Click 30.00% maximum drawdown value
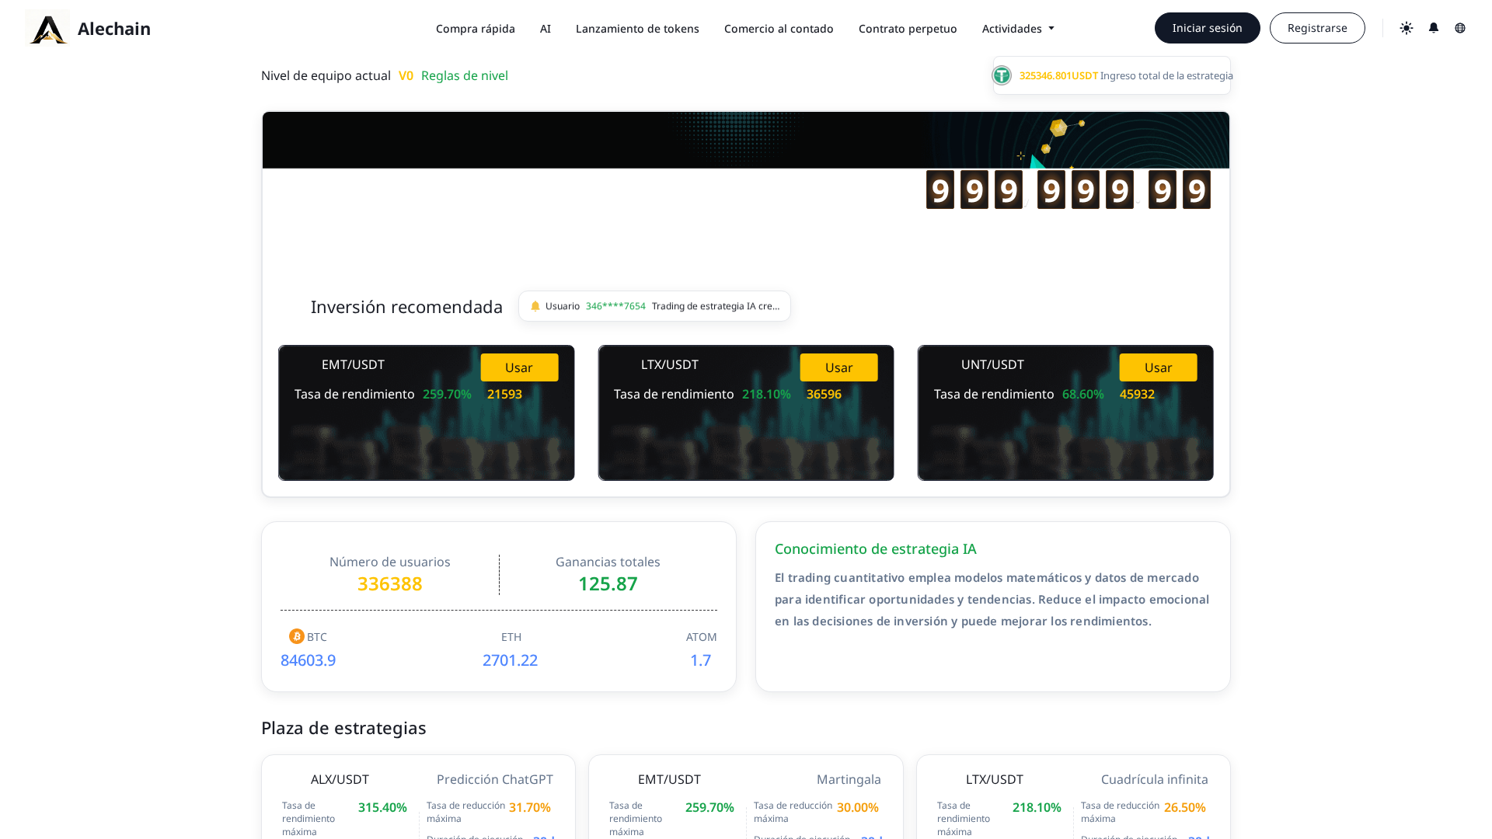Viewport: 1492px width, 839px height. click(858, 807)
